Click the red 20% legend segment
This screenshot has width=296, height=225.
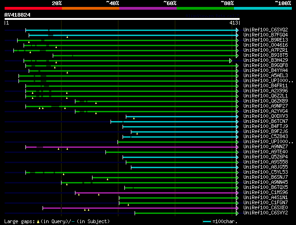click(x=33, y=8)
